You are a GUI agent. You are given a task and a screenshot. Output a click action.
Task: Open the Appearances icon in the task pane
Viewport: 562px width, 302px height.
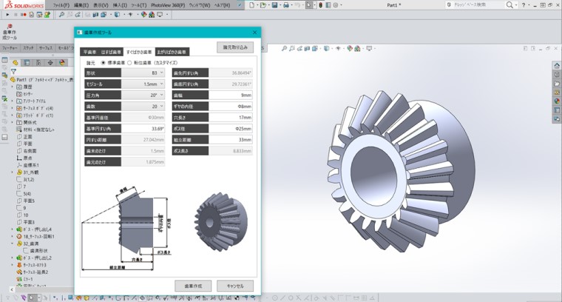tap(557, 101)
